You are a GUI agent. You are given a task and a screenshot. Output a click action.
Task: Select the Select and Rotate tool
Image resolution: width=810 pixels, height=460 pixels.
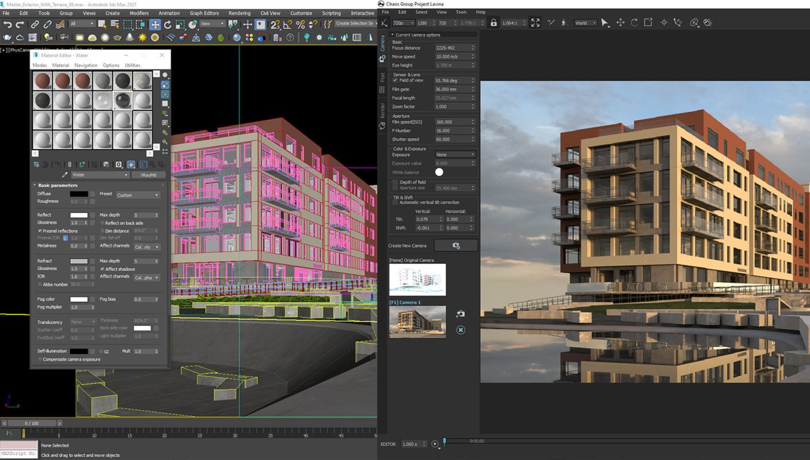168,24
